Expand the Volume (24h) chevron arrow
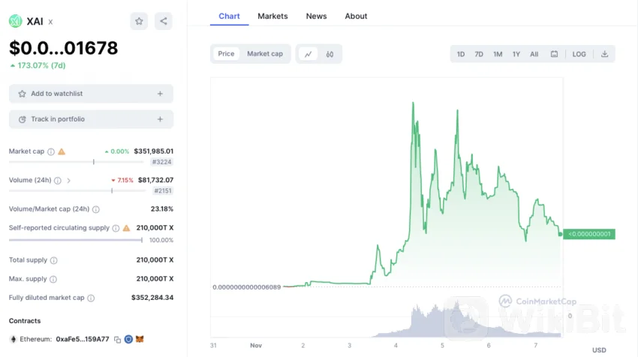 click(69, 180)
